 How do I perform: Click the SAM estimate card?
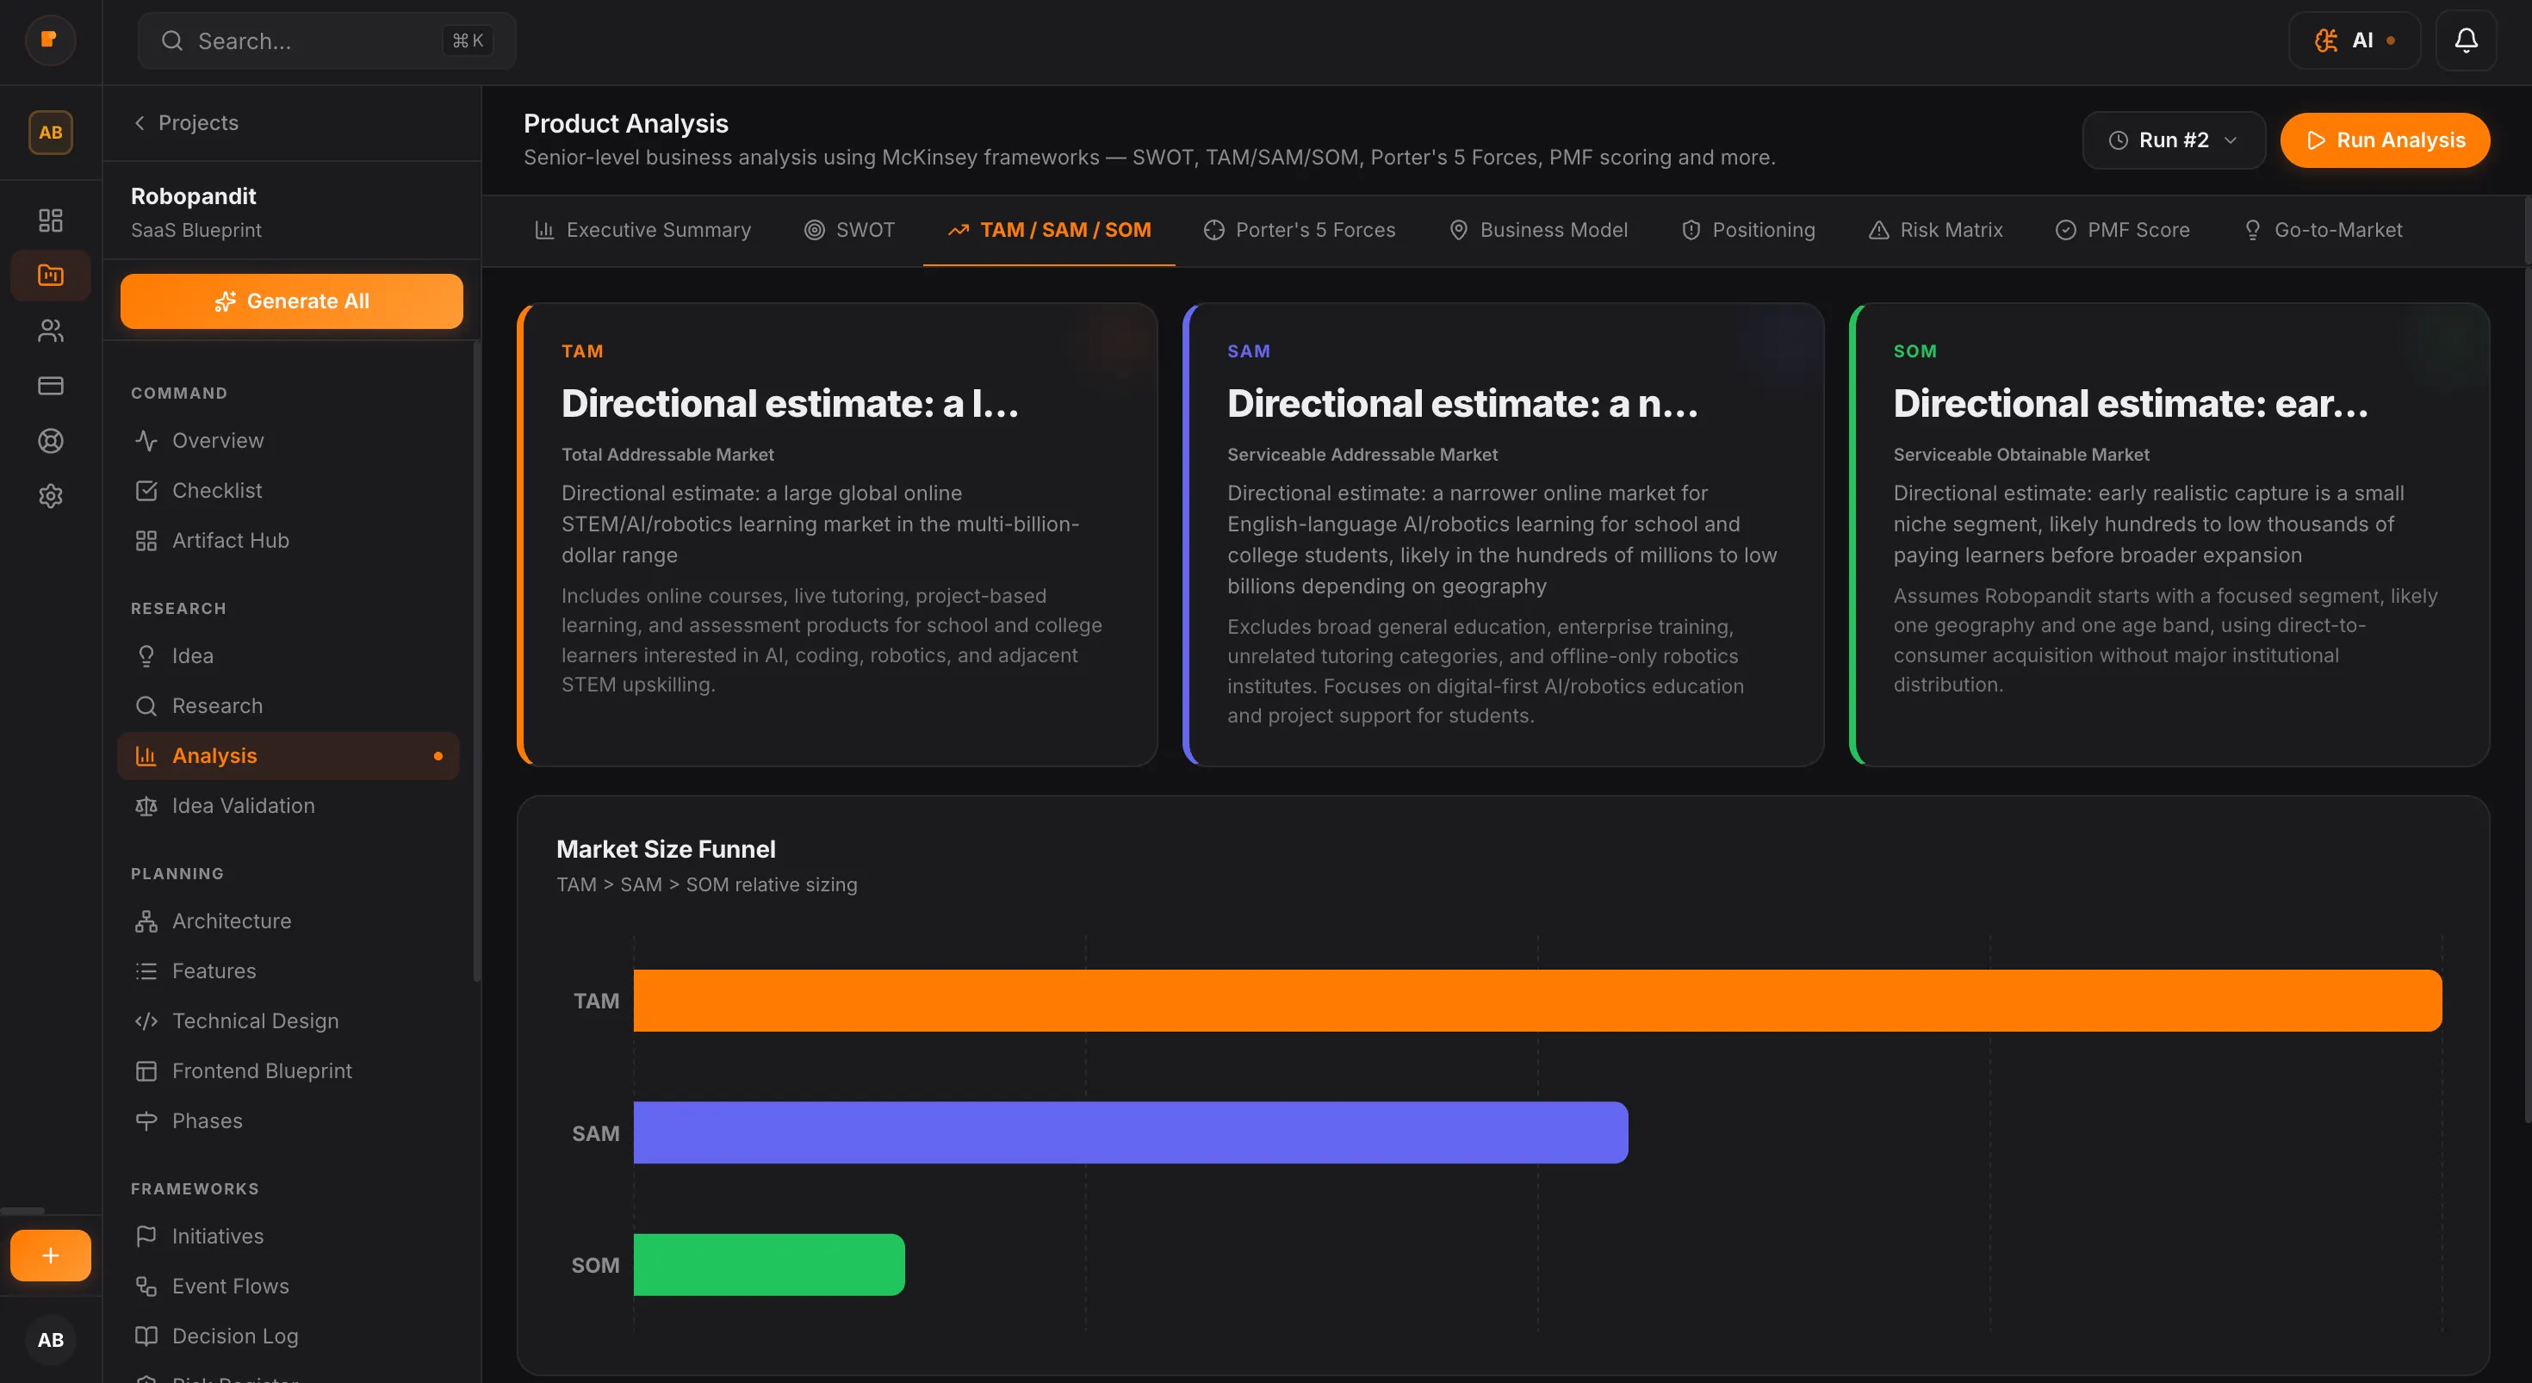(1503, 535)
